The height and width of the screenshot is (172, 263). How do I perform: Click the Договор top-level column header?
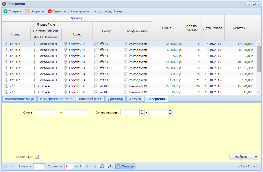(x=77, y=18)
